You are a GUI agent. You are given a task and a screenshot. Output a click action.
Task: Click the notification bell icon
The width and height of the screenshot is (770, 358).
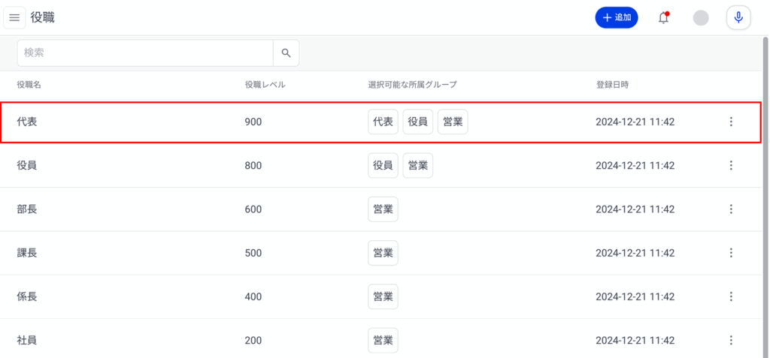tap(663, 18)
